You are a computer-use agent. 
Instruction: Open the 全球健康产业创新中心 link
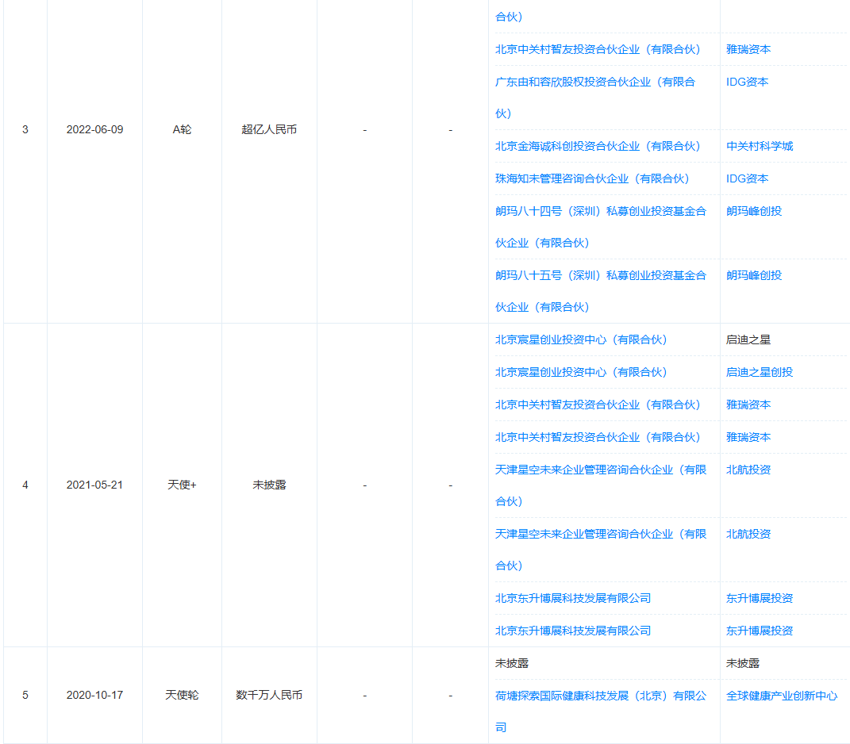pos(782,696)
